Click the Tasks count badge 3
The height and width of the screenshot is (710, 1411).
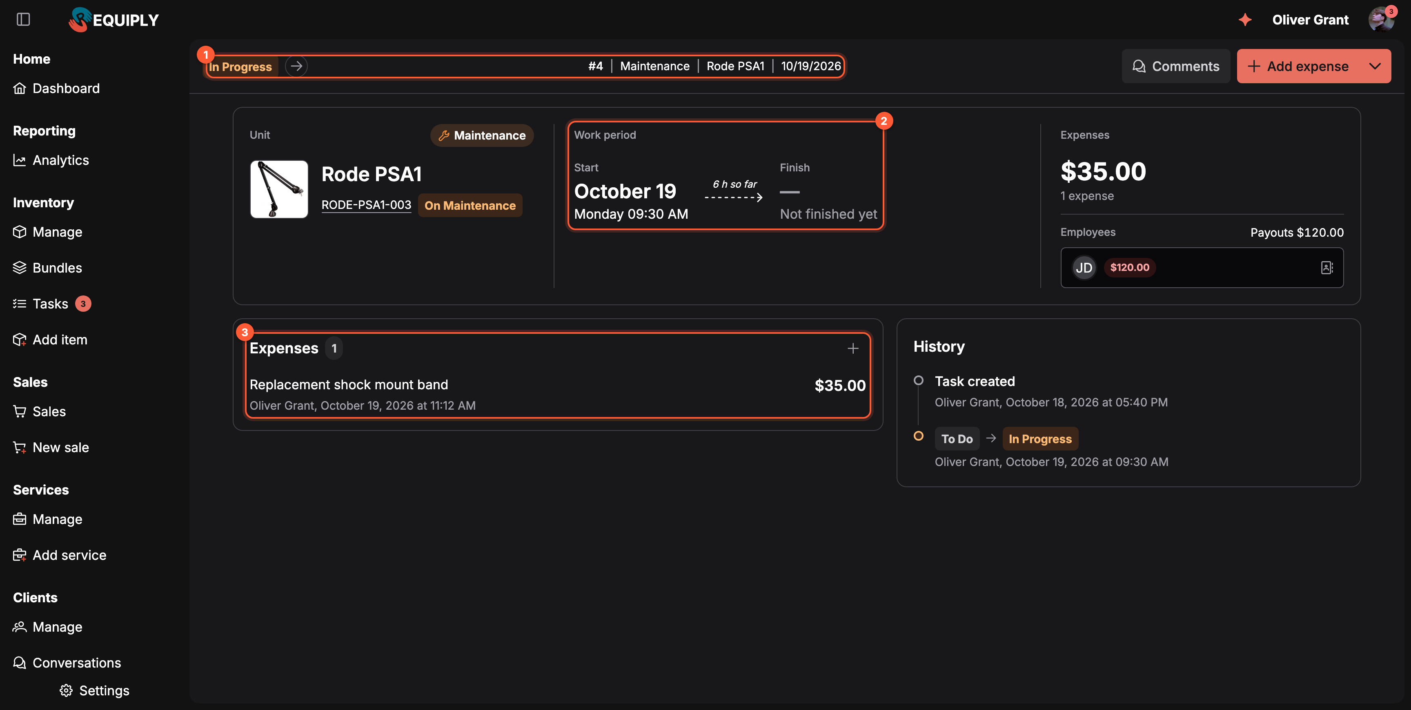coord(83,304)
